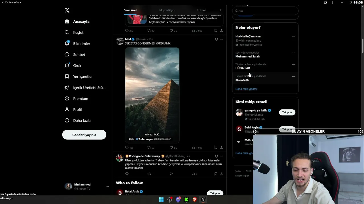Open Keşfet from the sidebar
Screen dimensions: 364x204
pyautogui.click(x=74, y=33)
